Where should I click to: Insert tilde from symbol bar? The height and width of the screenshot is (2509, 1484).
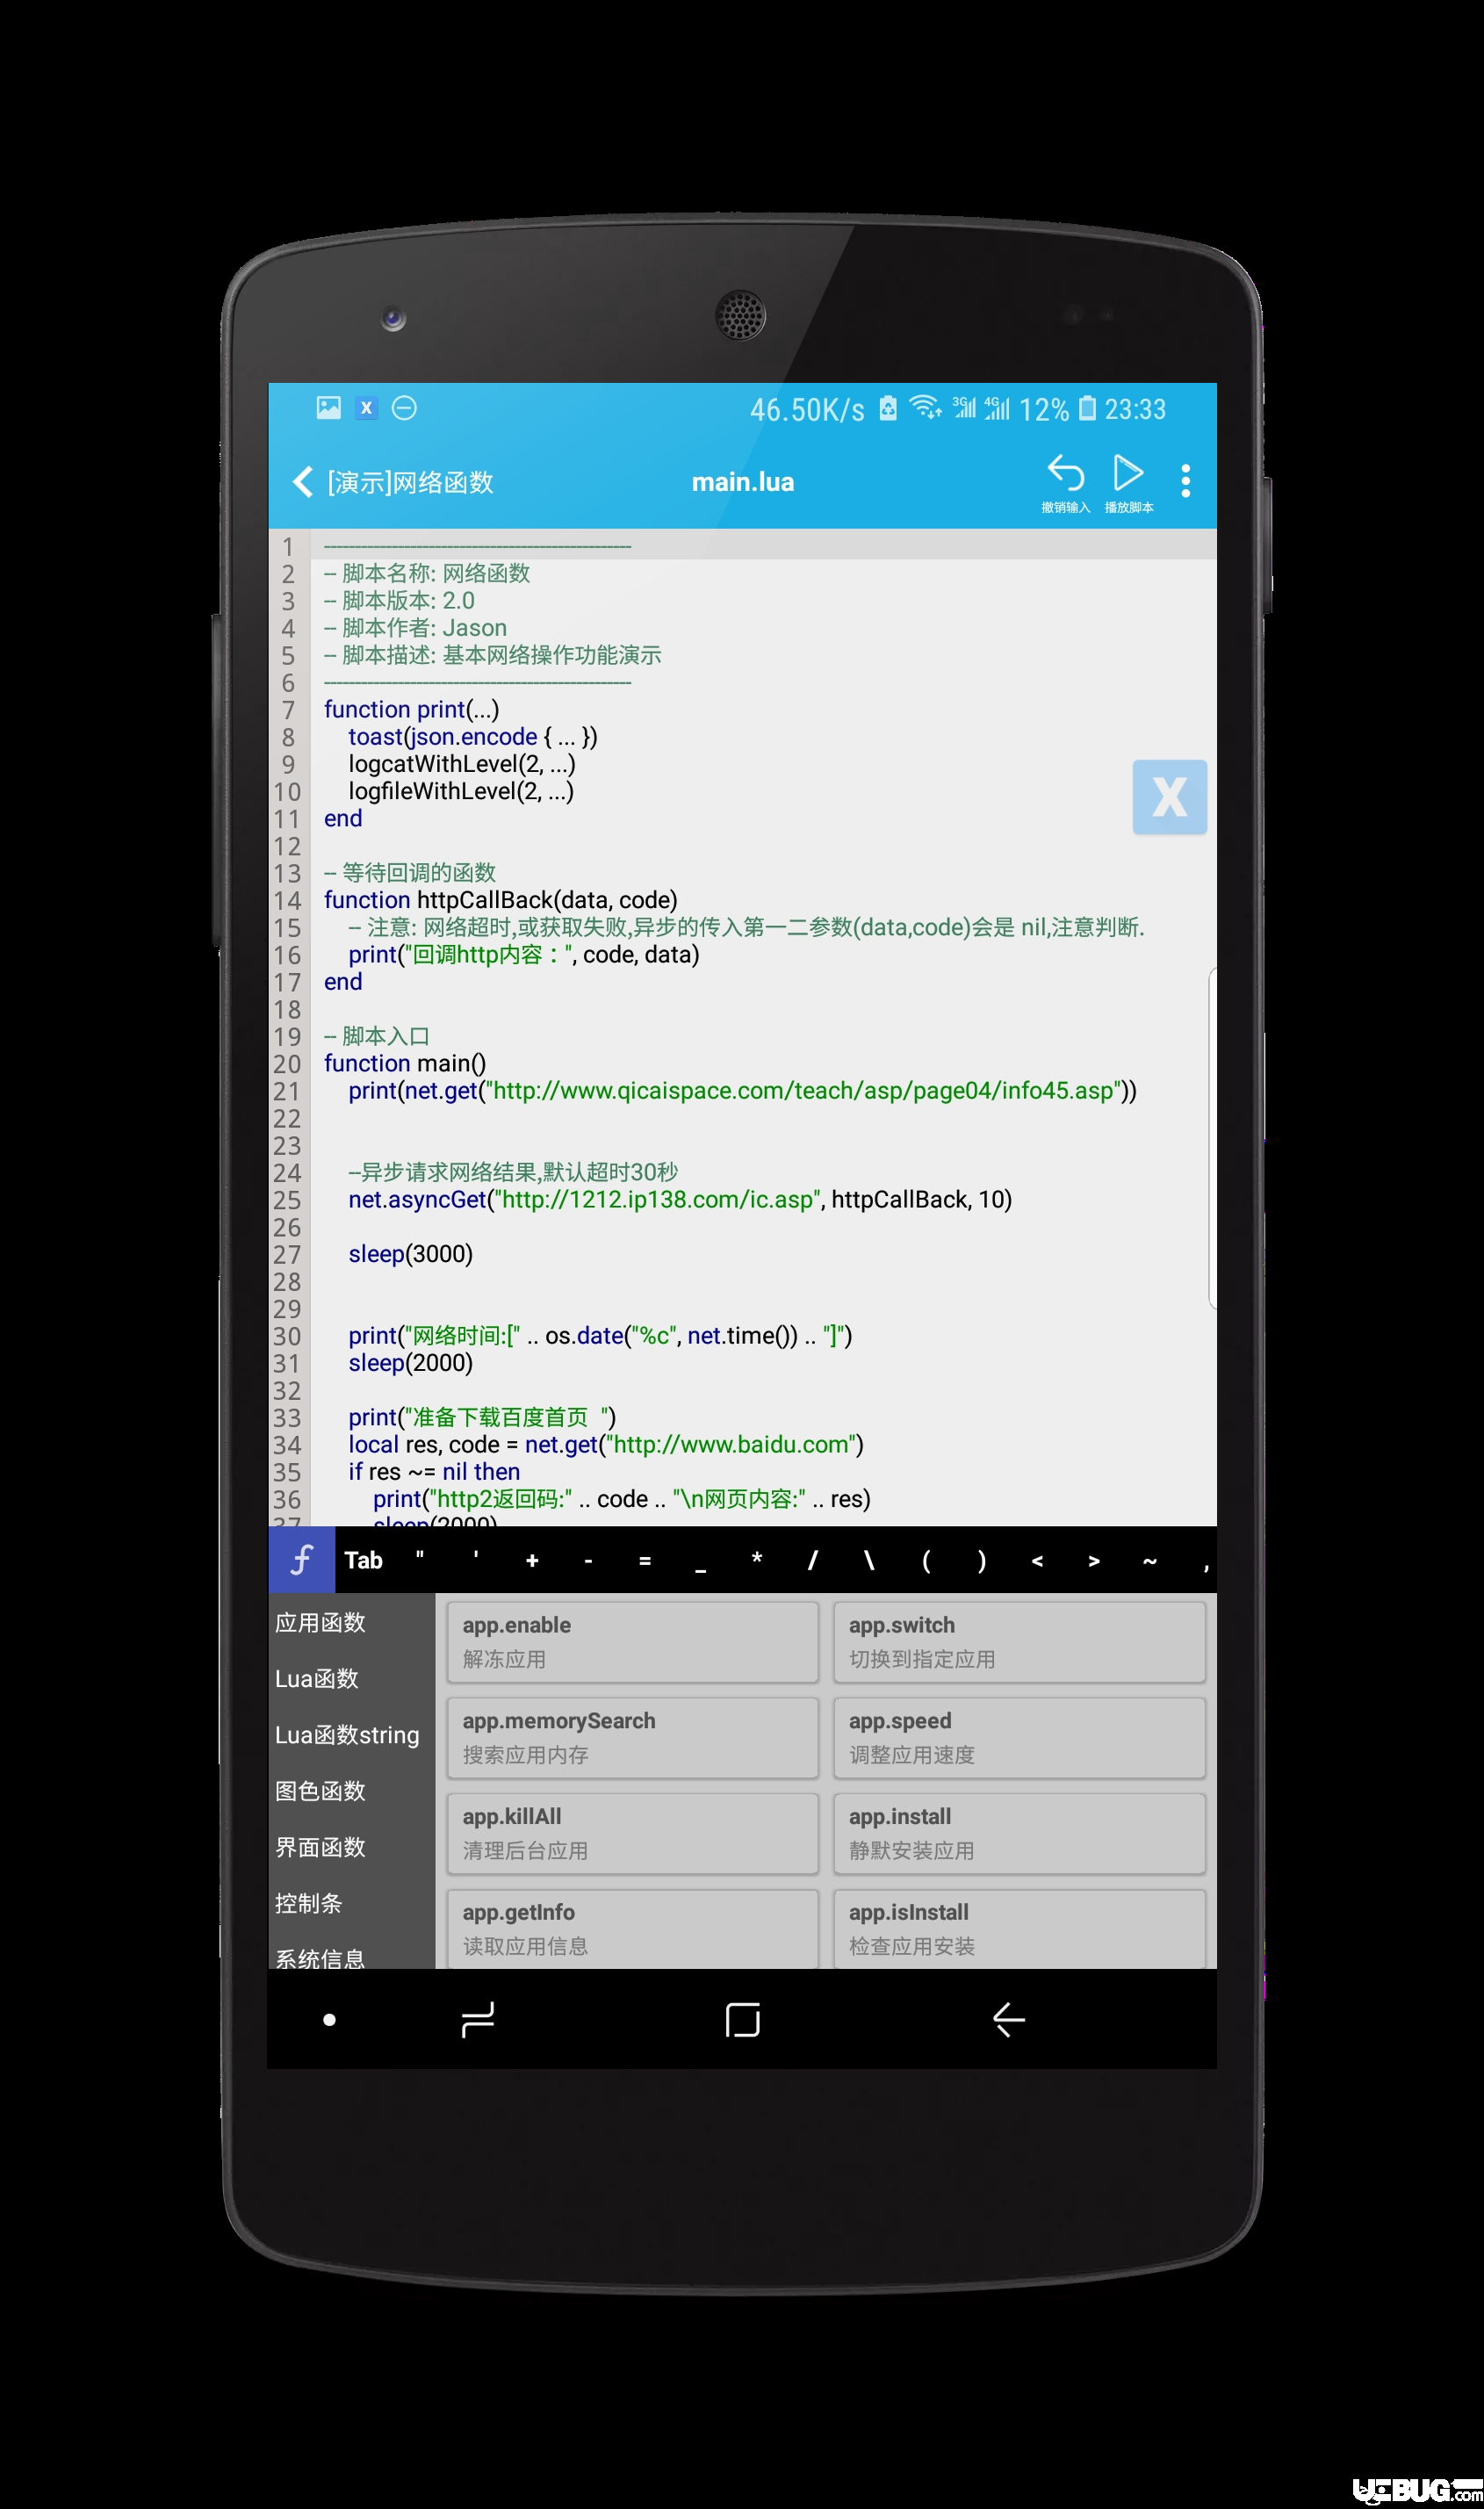point(1150,1560)
